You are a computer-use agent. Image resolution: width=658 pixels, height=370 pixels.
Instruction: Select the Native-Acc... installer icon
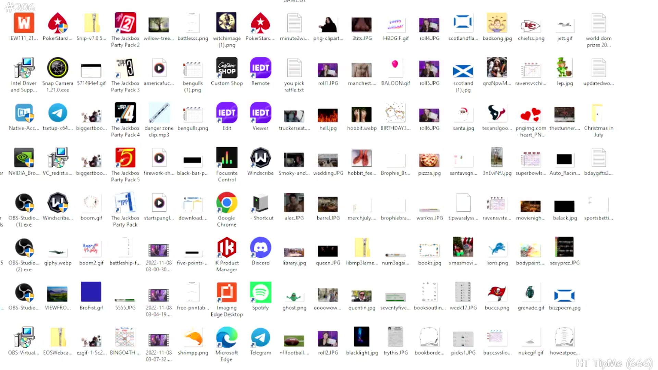click(24, 113)
